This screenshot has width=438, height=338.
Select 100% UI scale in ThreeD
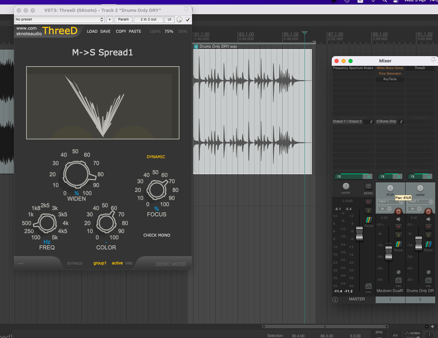pos(155,31)
